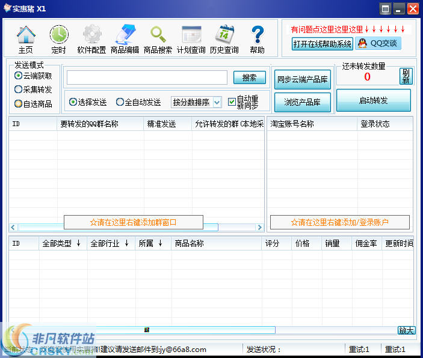Click the 登录状态 column header
The height and width of the screenshot is (358, 423).
click(x=385, y=124)
